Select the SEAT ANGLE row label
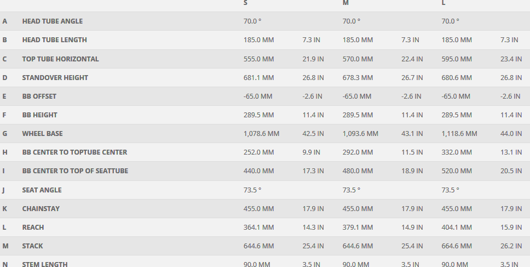Image resolution: width=530 pixels, height=267 pixels. click(42, 190)
